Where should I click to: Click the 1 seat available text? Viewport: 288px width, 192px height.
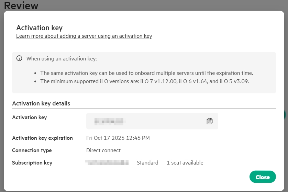(185, 163)
